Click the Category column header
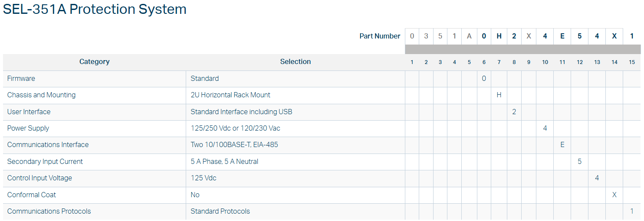 (x=94, y=62)
